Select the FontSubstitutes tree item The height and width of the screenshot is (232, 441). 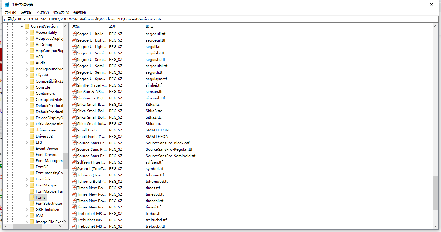tap(49, 204)
